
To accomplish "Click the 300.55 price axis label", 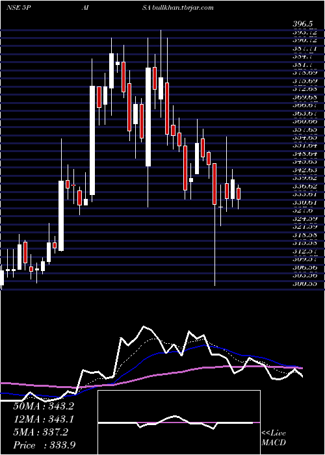I will (305, 283).
